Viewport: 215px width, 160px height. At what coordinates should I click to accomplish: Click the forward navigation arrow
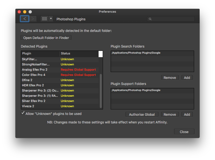[x=33, y=19]
